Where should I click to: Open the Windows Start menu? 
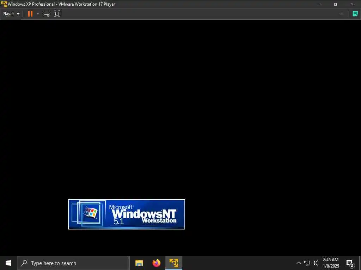(x=8, y=263)
